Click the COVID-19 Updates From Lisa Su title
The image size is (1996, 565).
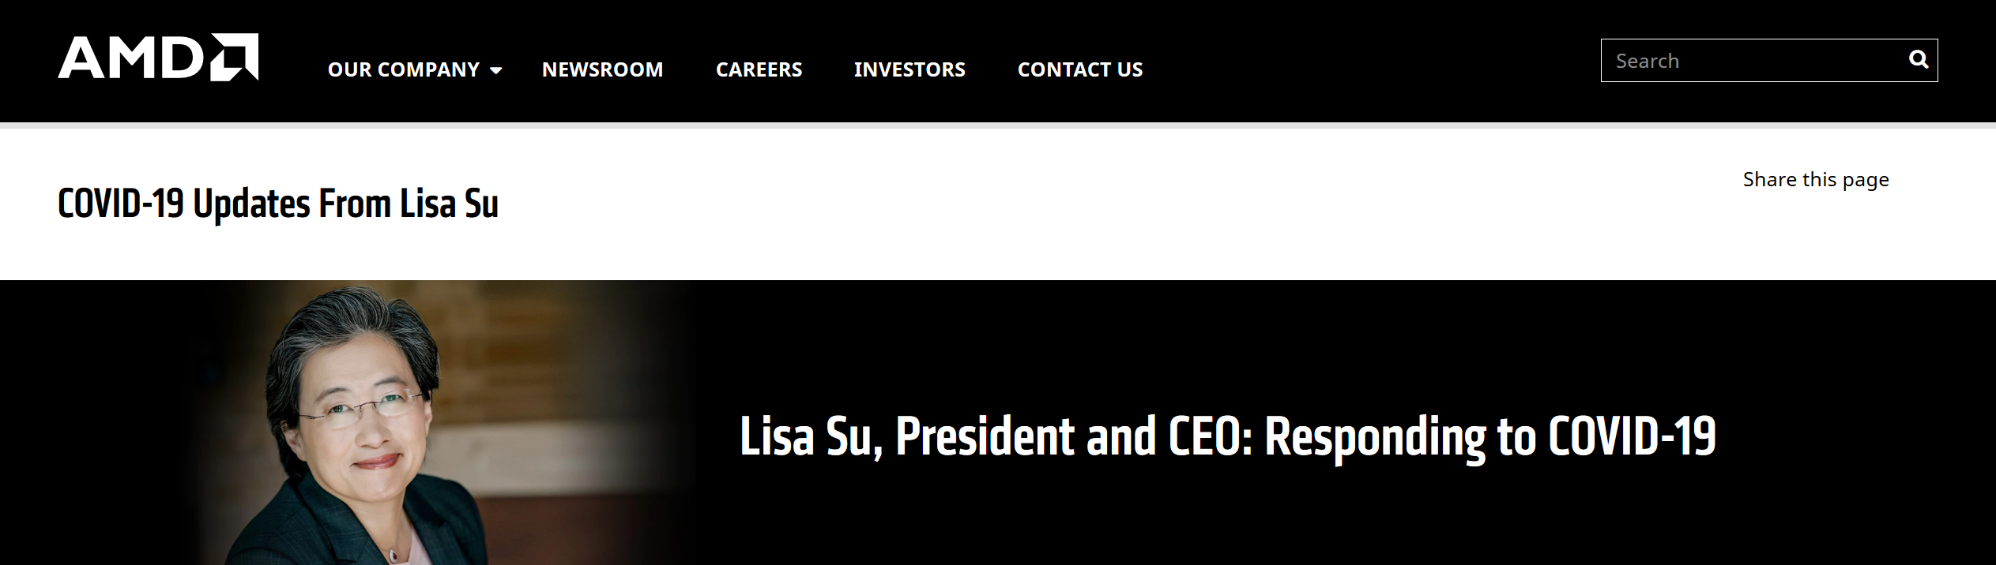[x=278, y=204]
